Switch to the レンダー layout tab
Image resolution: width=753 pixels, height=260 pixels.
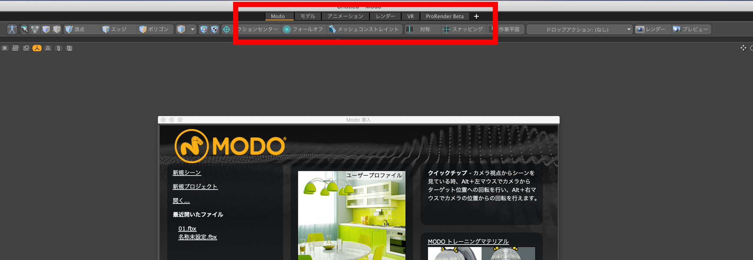[385, 17]
